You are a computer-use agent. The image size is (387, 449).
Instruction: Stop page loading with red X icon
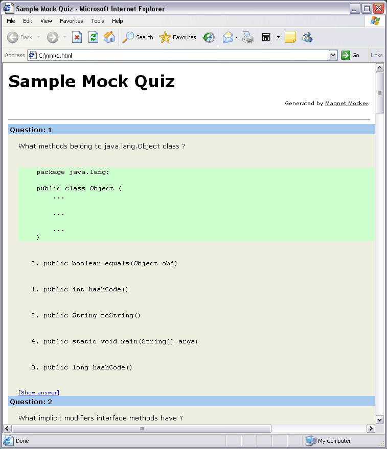point(77,37)
